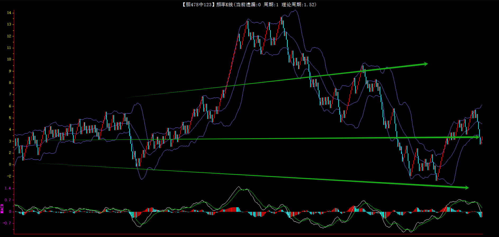Screen dimensions: 499x237
Task: Click value 3 on the price axis
Action: 10,141
